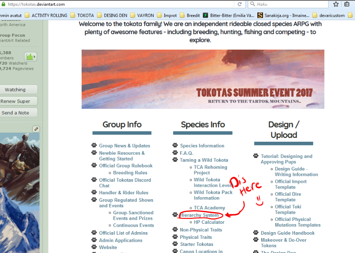
Task: Open Makeover & Do-Over Tokens link
Action: point(283,243)
